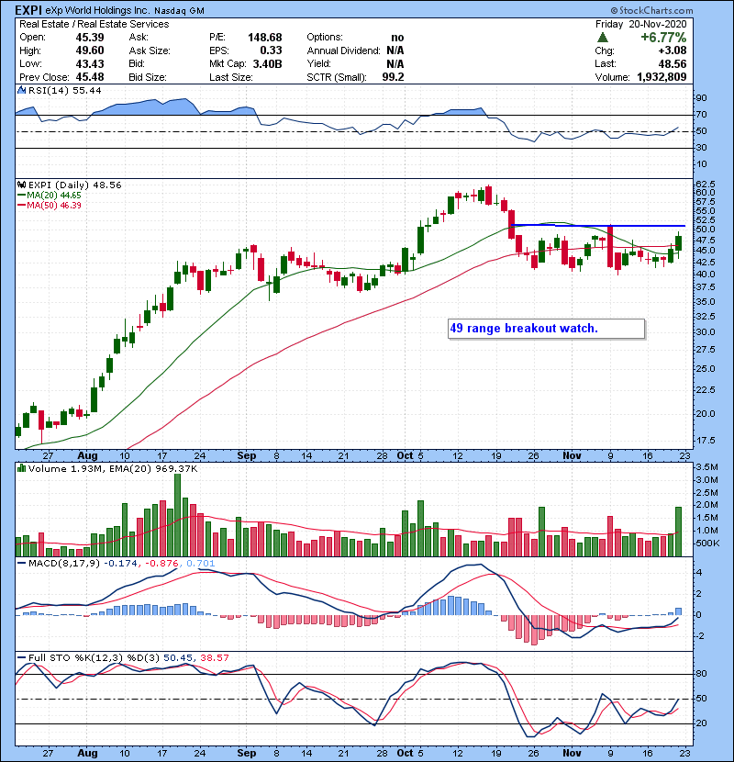Viewport: 734px width, 762px height.
Task: Click the High value 49.60
Action: (89, 50)
